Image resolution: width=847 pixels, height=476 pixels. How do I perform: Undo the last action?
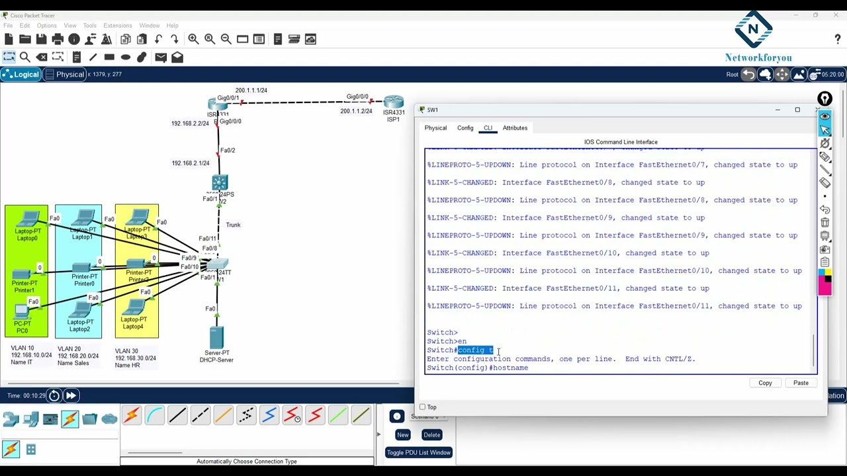point(159,39)
